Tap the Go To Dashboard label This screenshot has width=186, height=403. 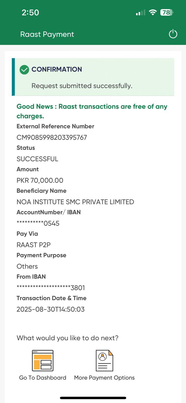pyautogui.click(x=43, y=378)
